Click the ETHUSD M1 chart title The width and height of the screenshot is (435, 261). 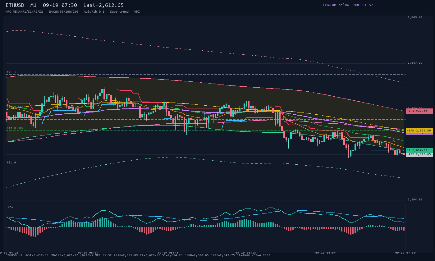(x=65, y=5)
